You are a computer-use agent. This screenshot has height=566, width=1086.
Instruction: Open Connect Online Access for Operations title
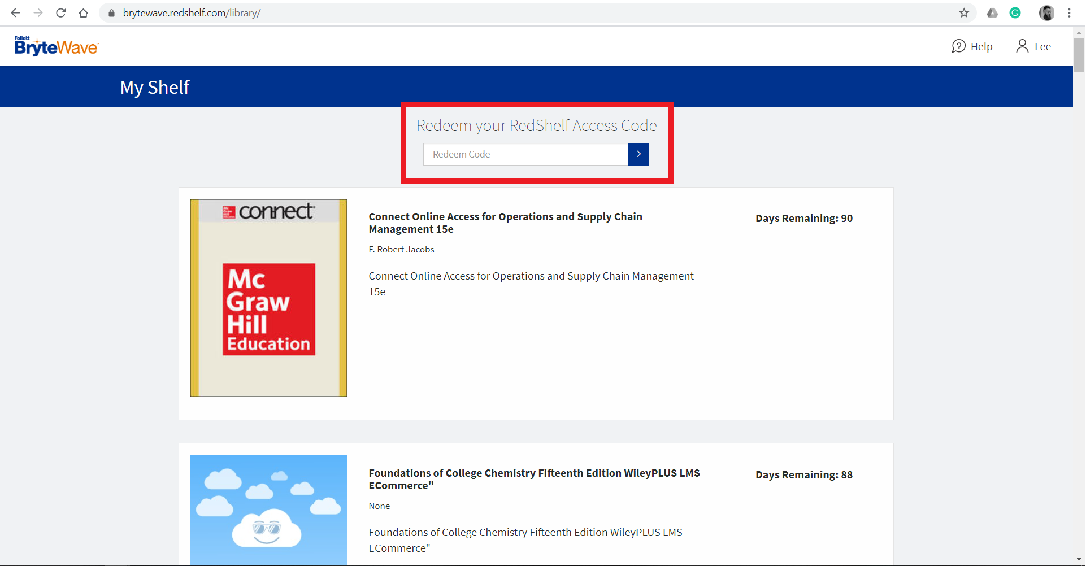[x=505, y=223]
